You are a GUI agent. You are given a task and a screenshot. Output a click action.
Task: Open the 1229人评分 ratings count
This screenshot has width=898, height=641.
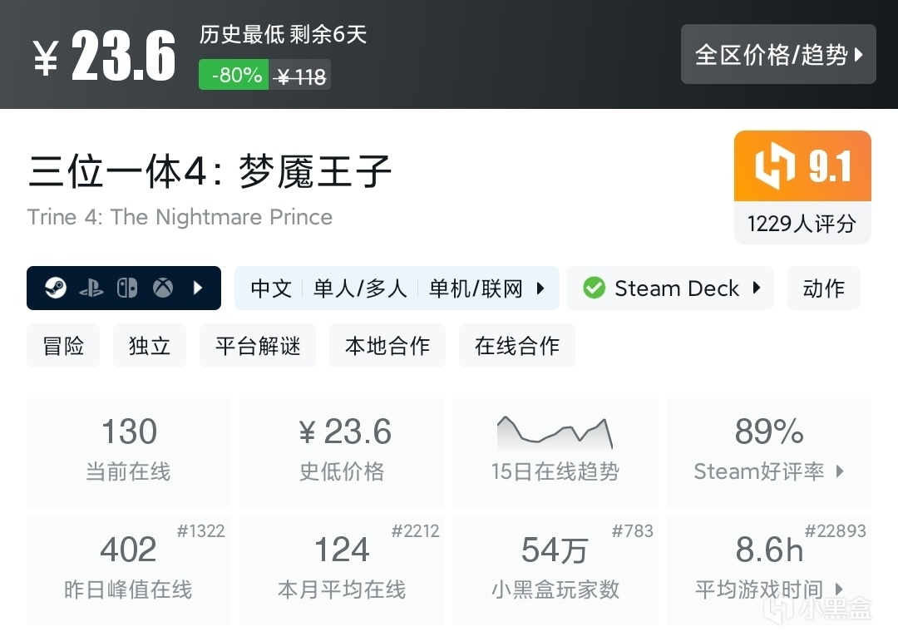802,224
